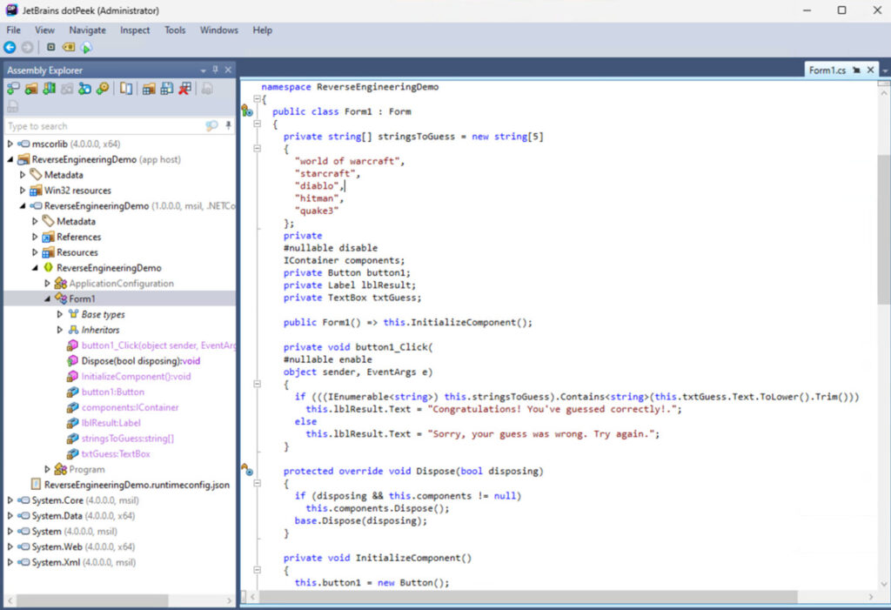Select button1_Click method in the tree
Screen dimensions: 891x610
point(158,345)
